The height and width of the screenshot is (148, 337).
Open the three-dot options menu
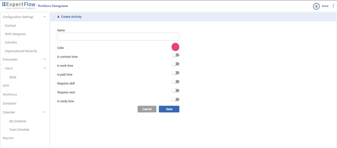coord(333,6)
